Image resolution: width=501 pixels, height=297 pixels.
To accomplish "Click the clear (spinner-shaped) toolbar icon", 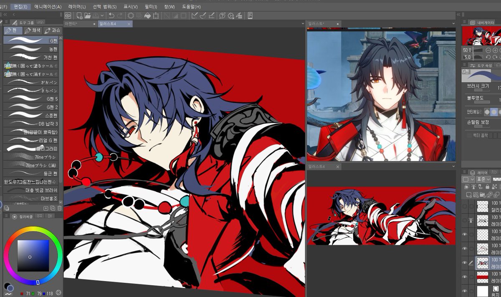I will [131, 15].
